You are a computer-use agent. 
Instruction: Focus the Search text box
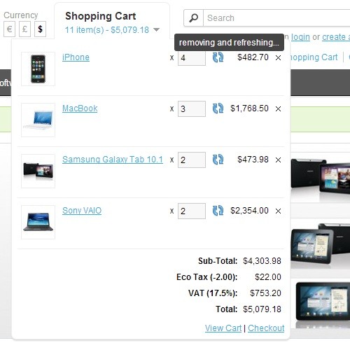pos(276,18)
